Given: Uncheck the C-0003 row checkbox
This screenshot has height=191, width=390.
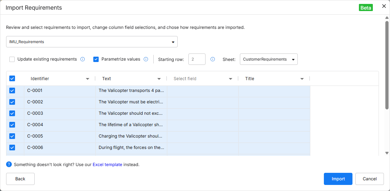Looking at the screenshot, I should coord(12,113).
